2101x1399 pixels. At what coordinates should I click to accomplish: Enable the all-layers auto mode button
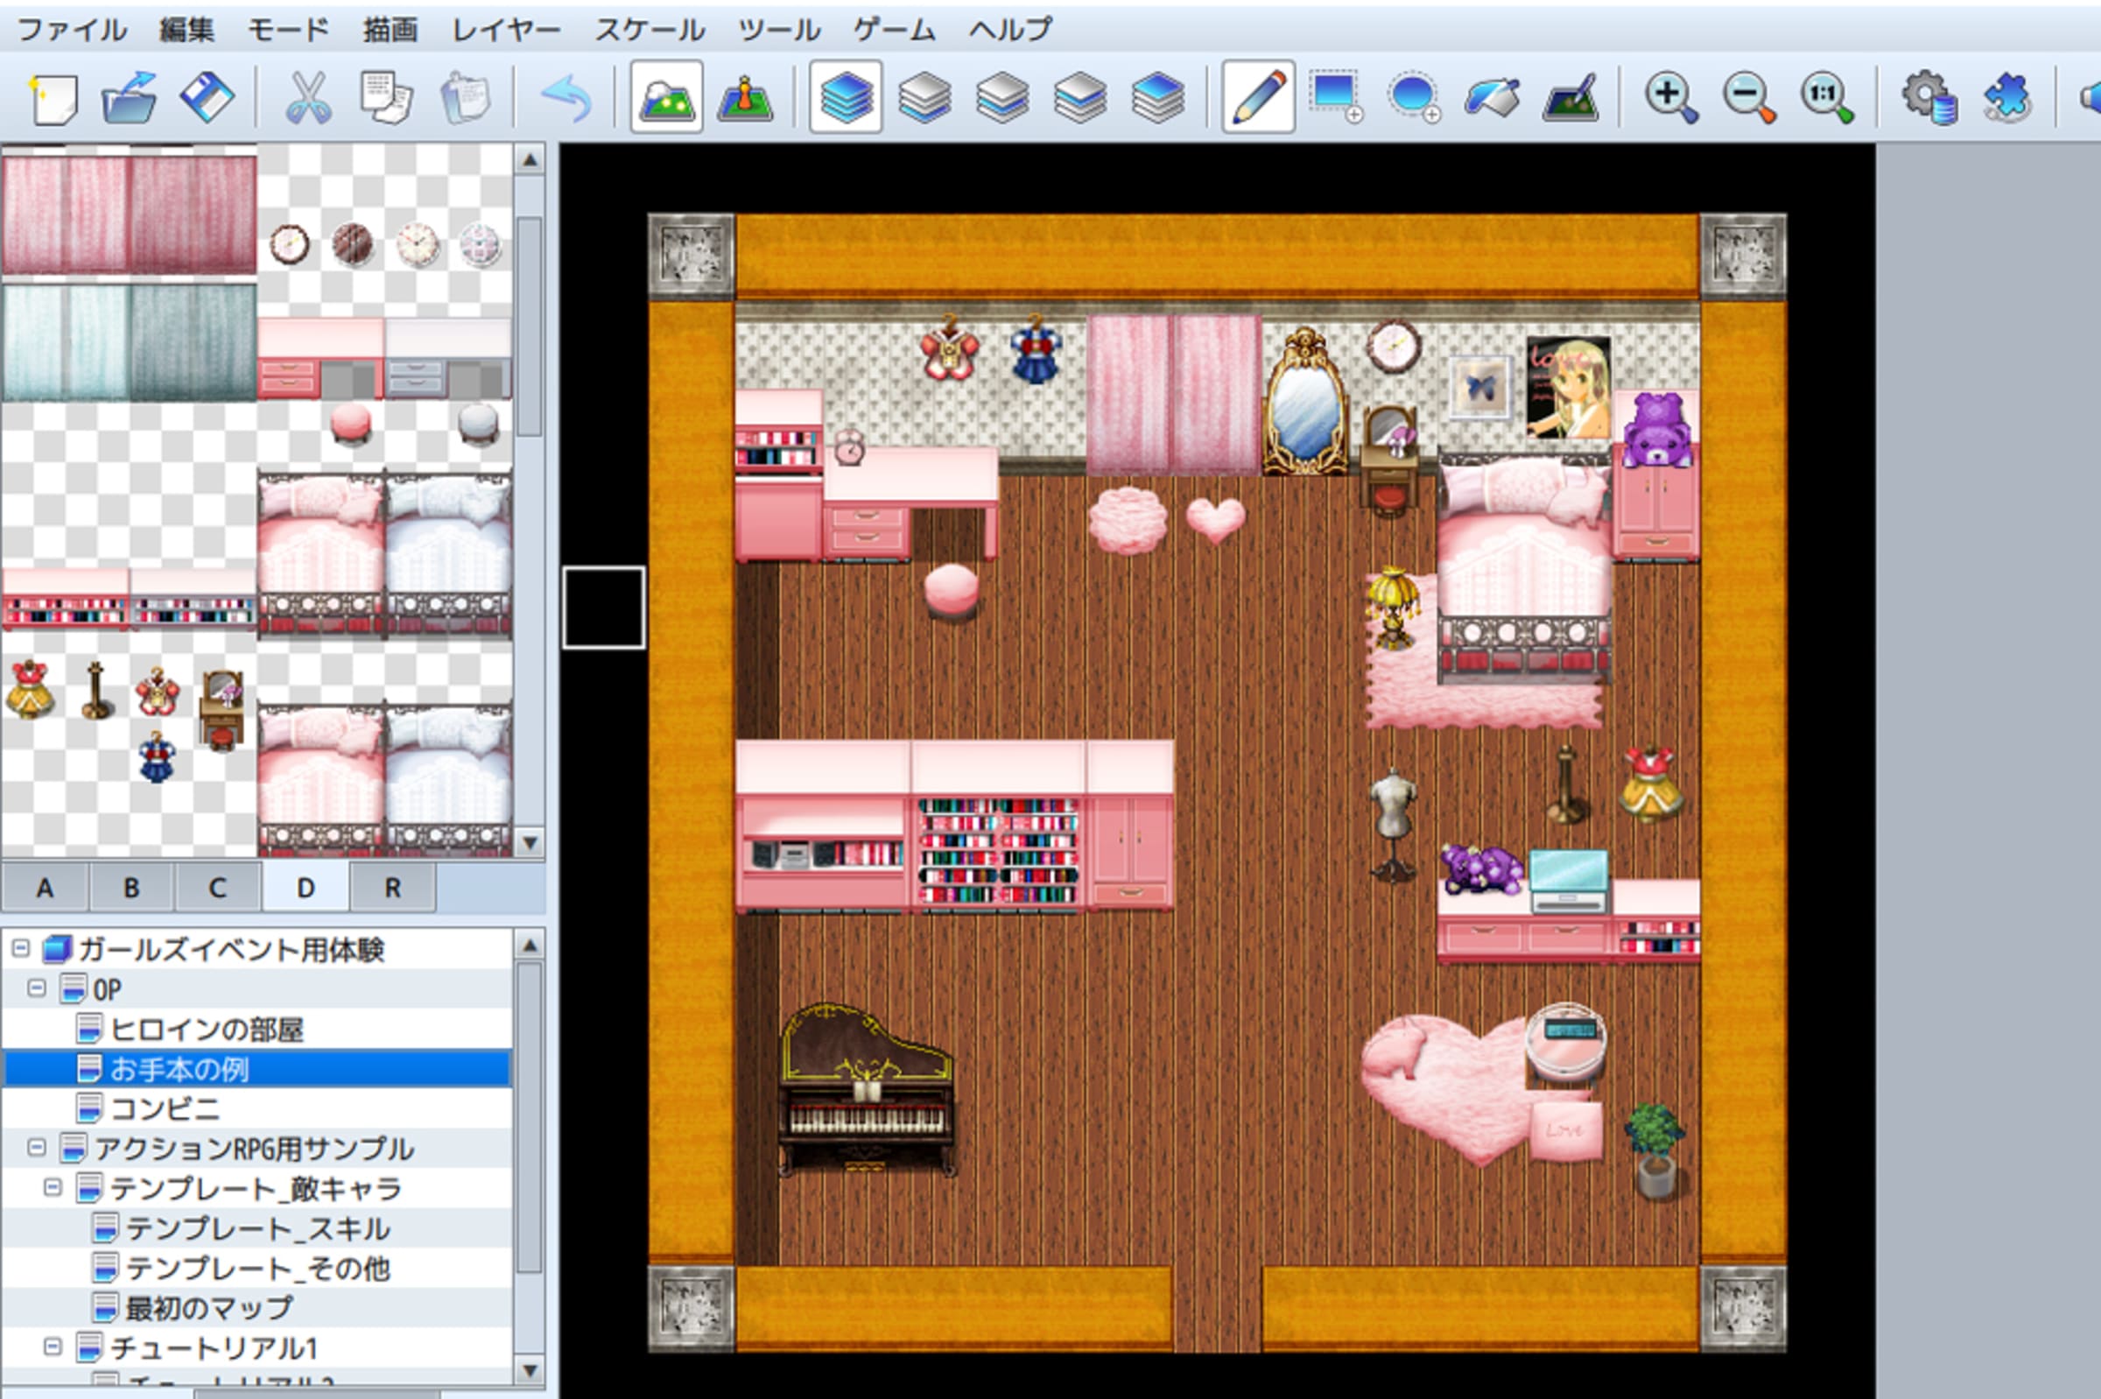point(846,96)
